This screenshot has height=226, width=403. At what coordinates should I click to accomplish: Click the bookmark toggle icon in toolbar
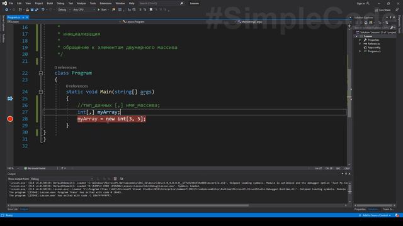point(151,10)
